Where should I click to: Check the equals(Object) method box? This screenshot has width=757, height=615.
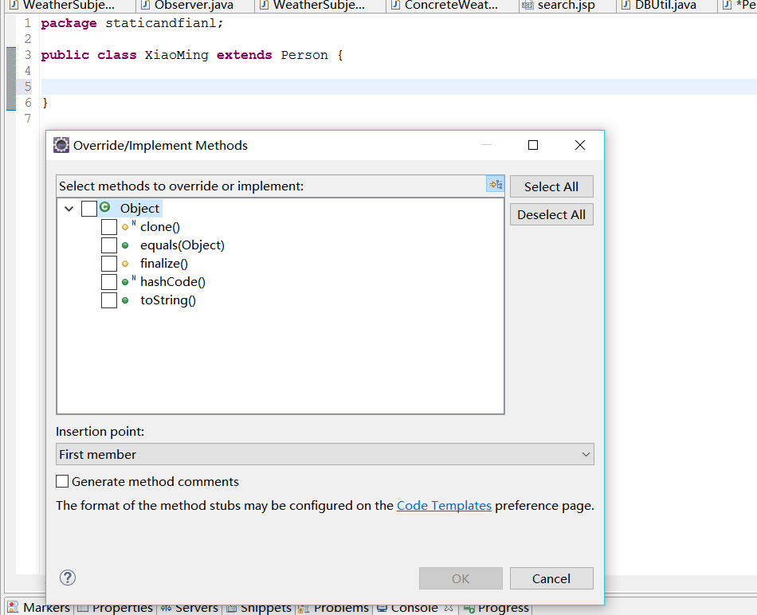point(109,245)
